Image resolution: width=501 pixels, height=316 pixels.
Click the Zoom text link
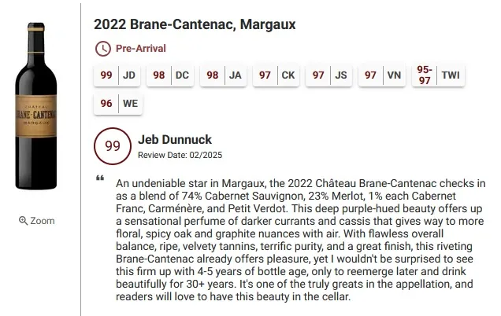(43, 221)
